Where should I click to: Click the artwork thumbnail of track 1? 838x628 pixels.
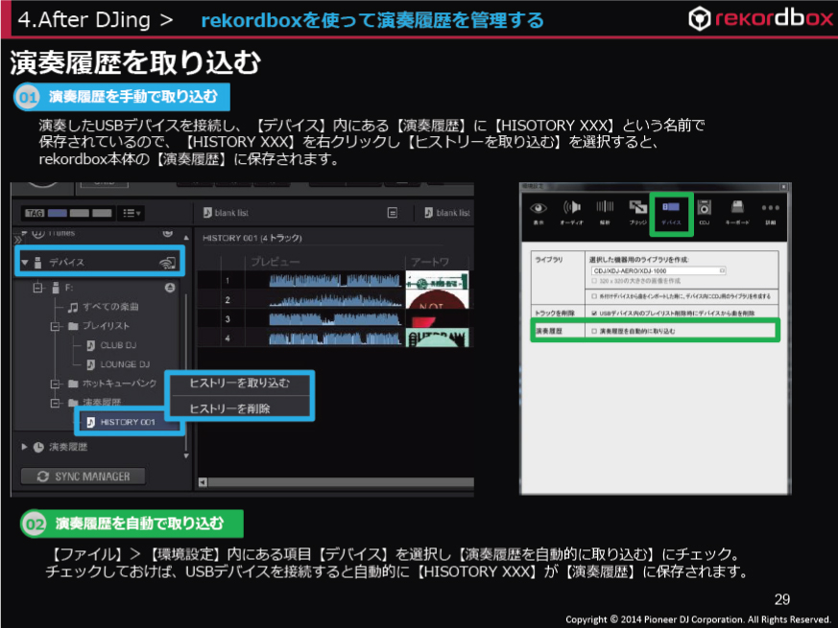pos(437,280)
